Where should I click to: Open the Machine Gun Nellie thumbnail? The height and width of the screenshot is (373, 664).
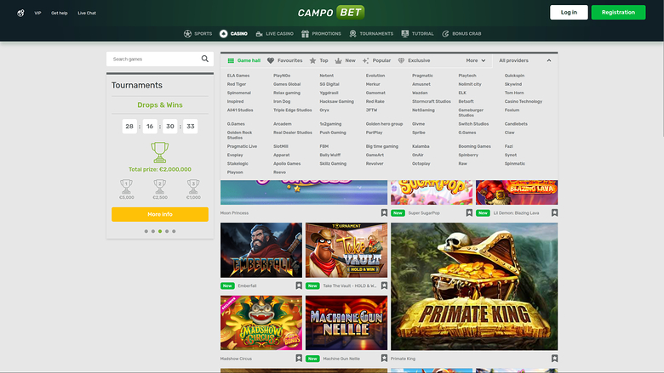point(346,323)
